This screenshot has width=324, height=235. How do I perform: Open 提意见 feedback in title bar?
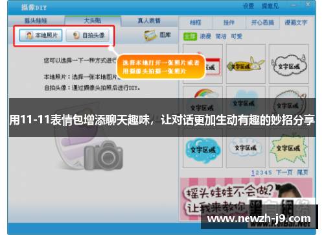click(x=270, y=6)
